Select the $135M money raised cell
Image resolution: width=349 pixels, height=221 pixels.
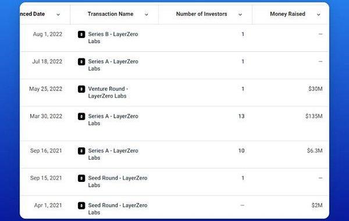coord(314,116)
